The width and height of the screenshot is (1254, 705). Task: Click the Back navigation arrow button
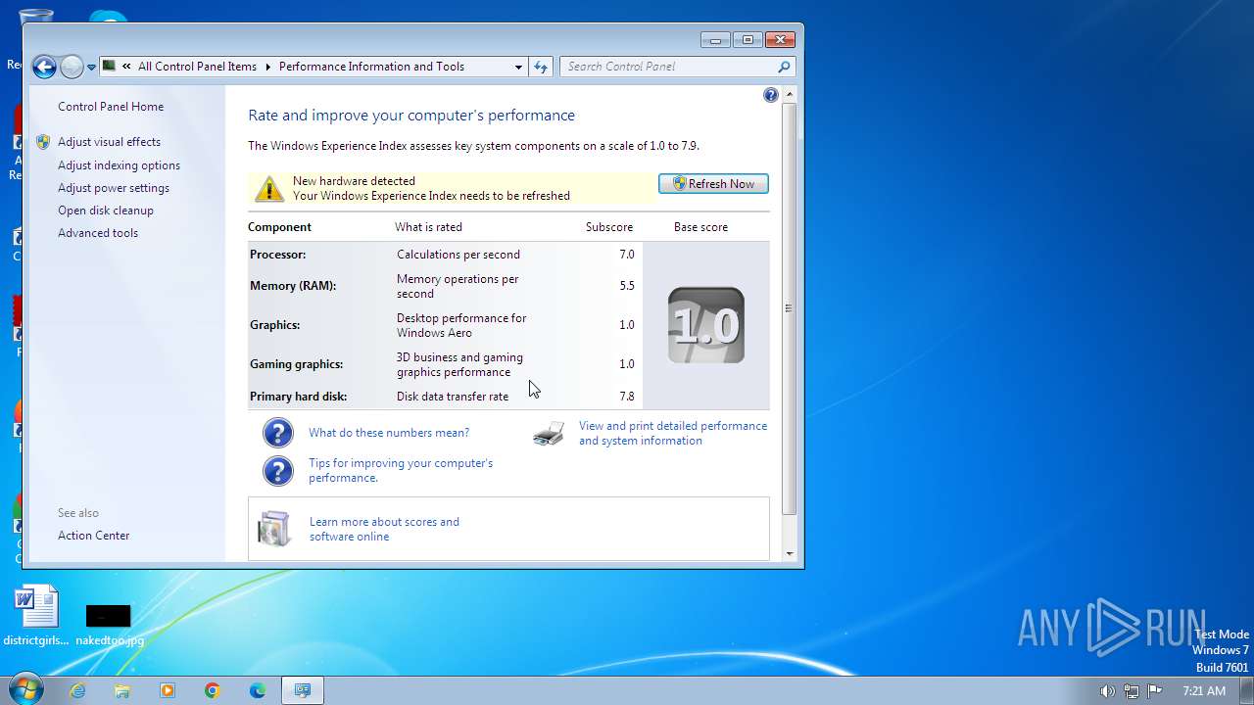[44, 67]
